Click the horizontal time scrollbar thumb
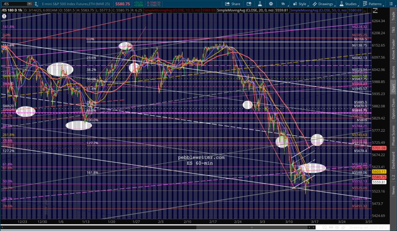Image resolution: width=397 pixels, height=231 pixels. point(252,228)
